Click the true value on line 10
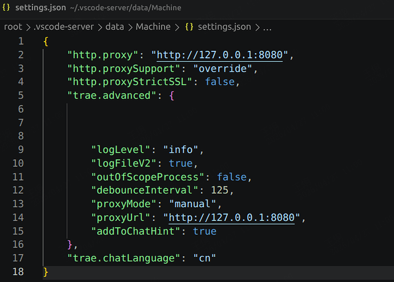 180,164
